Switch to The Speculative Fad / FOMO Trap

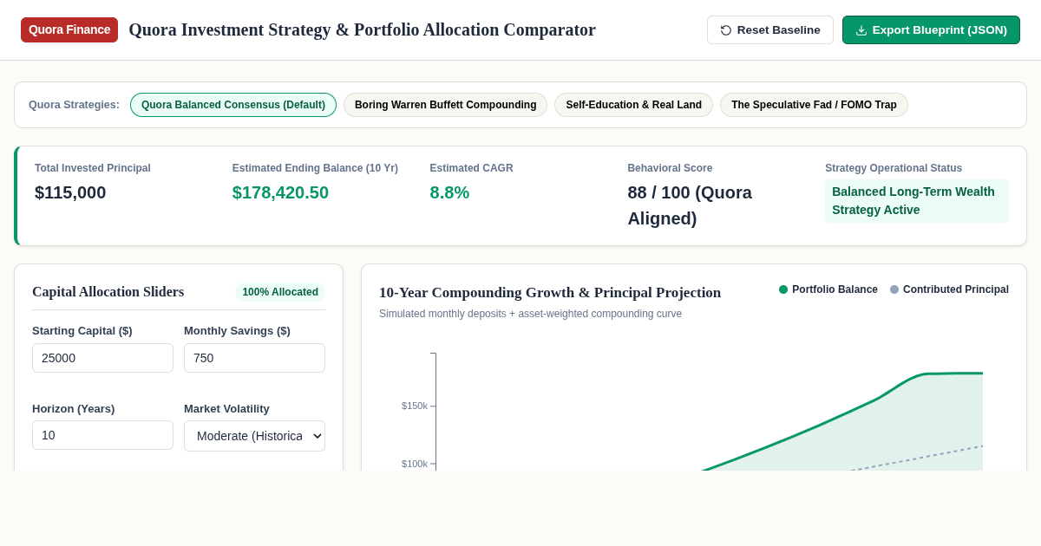(814, 105)
